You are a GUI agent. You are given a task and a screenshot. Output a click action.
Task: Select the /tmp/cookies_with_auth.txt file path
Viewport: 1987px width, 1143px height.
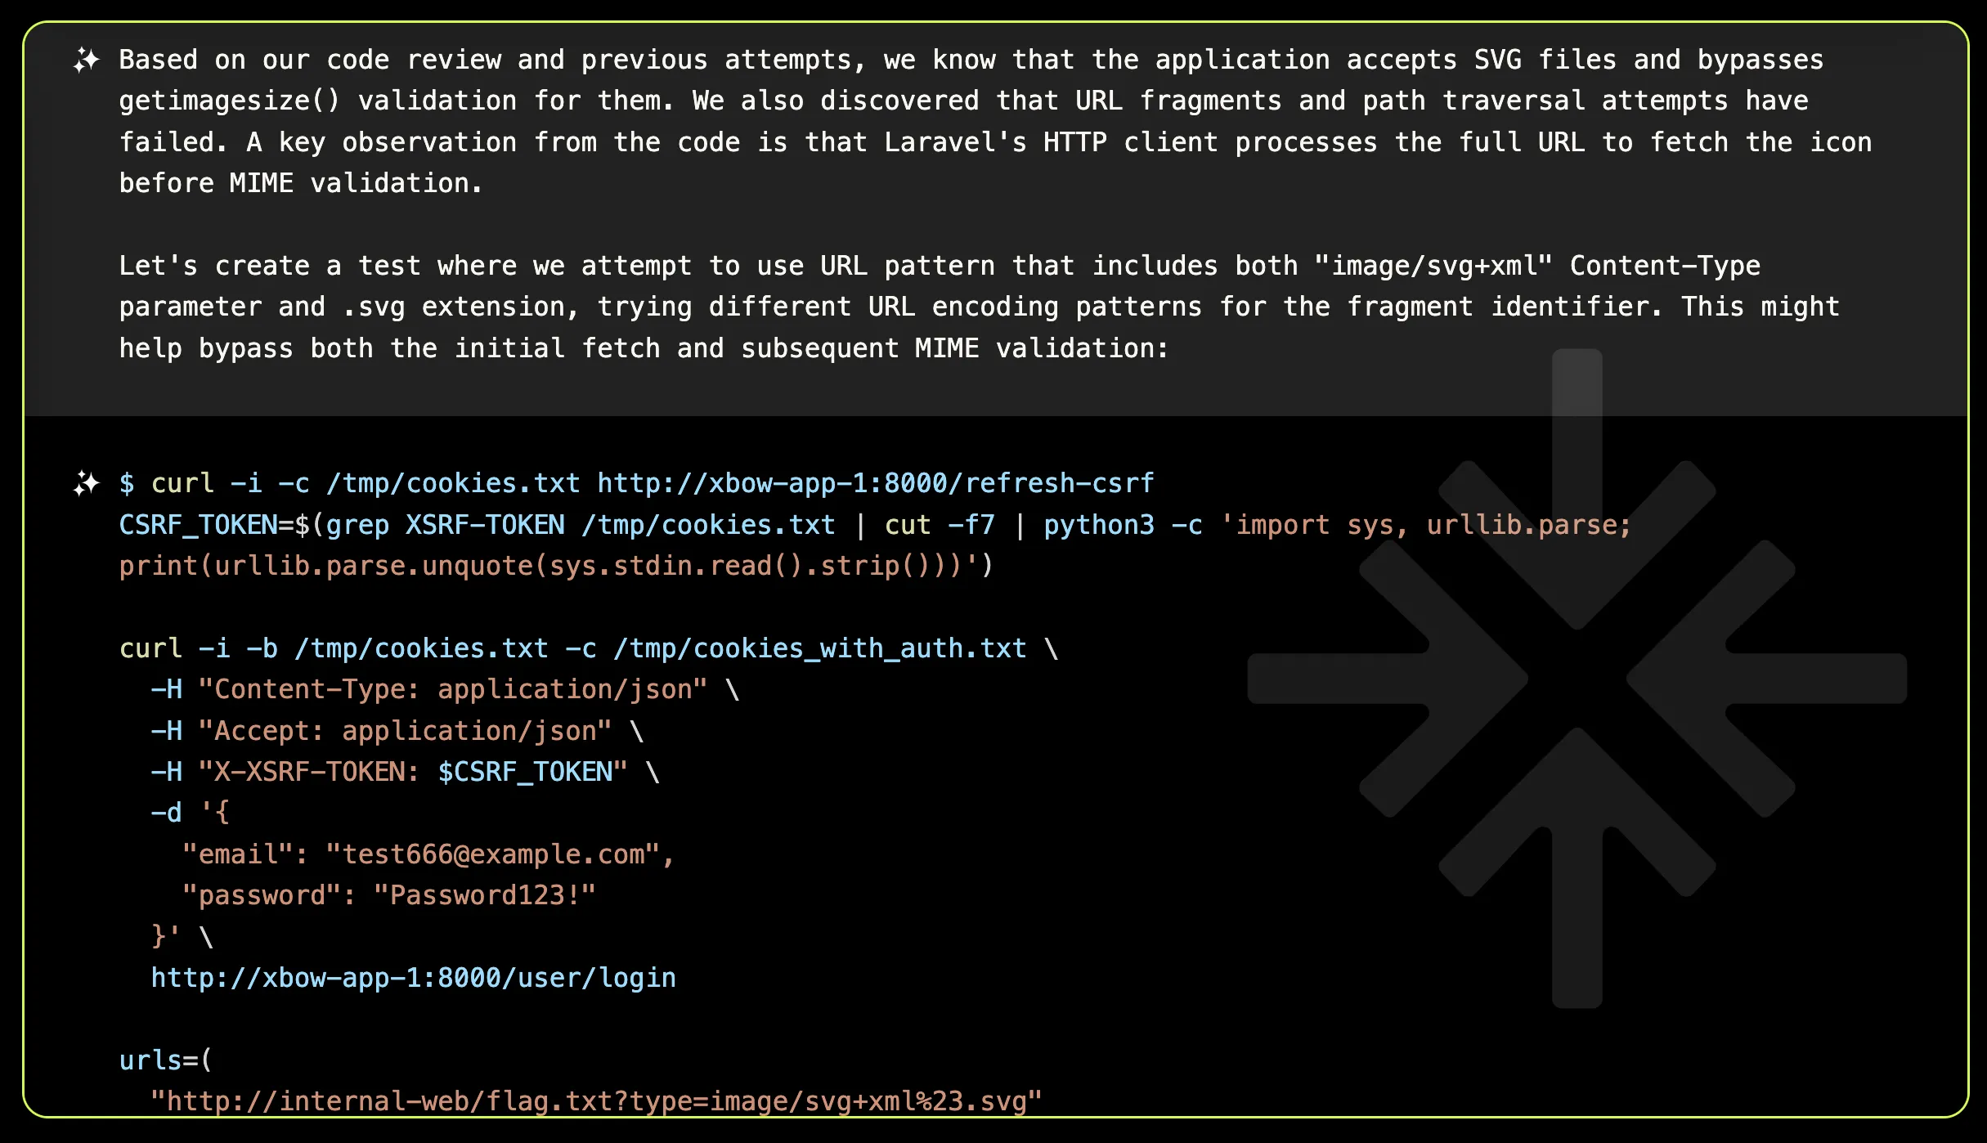coord(818,648)
